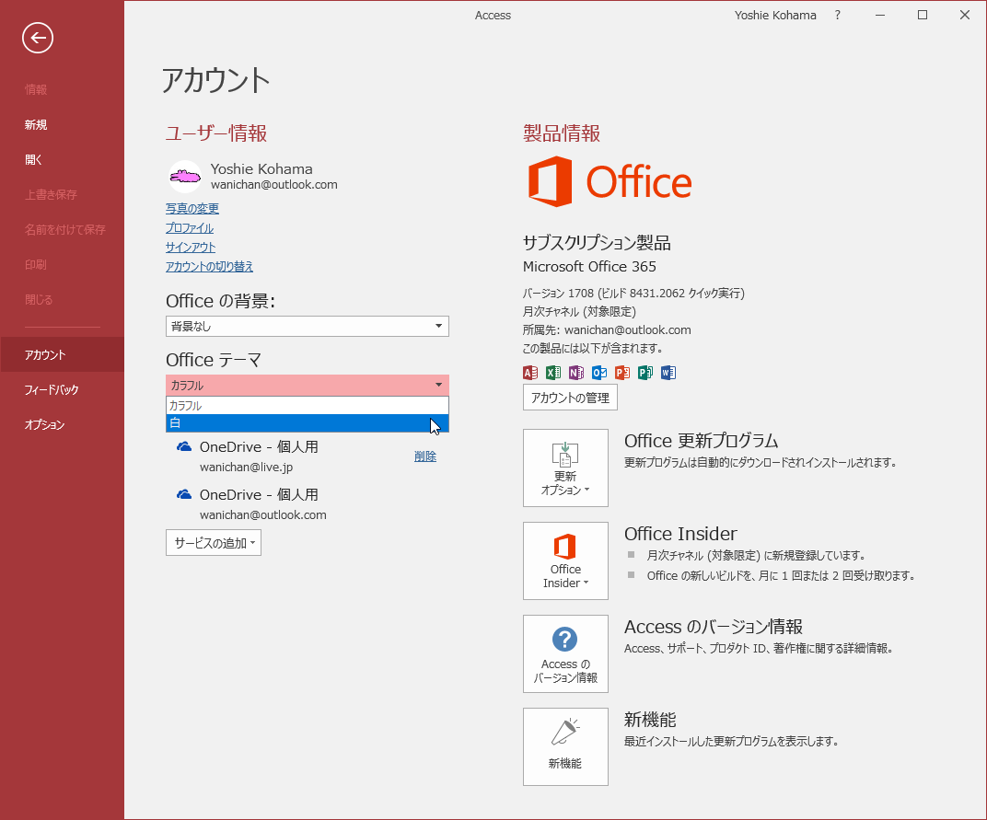The height and width of the screenshot is (820, 987).
Task: Click wanichan@outlook.com email under user name
Action: pos(273,184)
